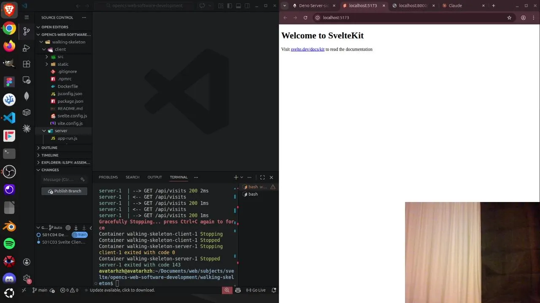Maximize the terminal panel size
This screenshot has height=303, width=540.
(262, 177)
